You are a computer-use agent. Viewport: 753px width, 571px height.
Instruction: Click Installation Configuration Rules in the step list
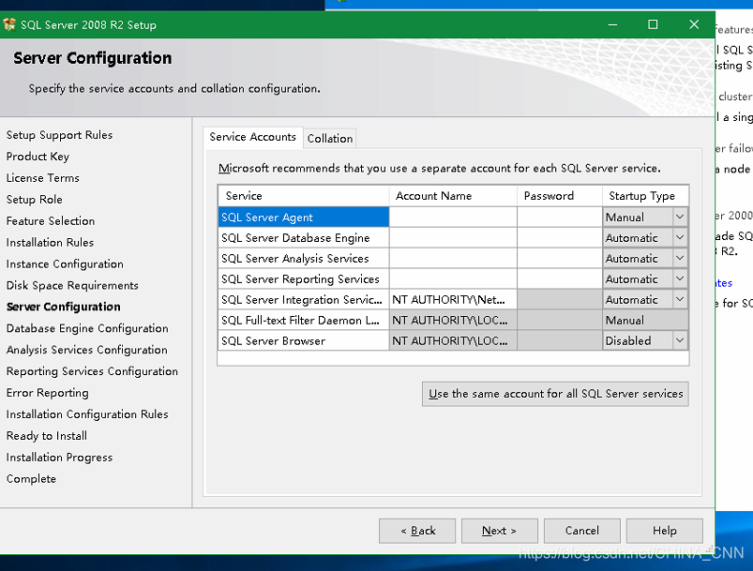[87, 414]
